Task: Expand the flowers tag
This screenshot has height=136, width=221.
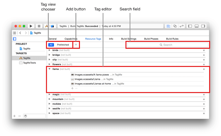Action: [x=49, y=64]
